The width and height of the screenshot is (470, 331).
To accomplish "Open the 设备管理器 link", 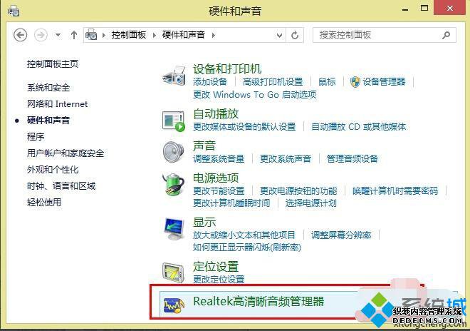I will coord(384,82).
